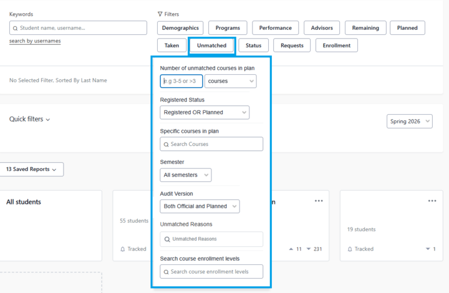This screenshot has width=449, height=293.
Task: Click the Registered Status label
Action: point(182,100)
